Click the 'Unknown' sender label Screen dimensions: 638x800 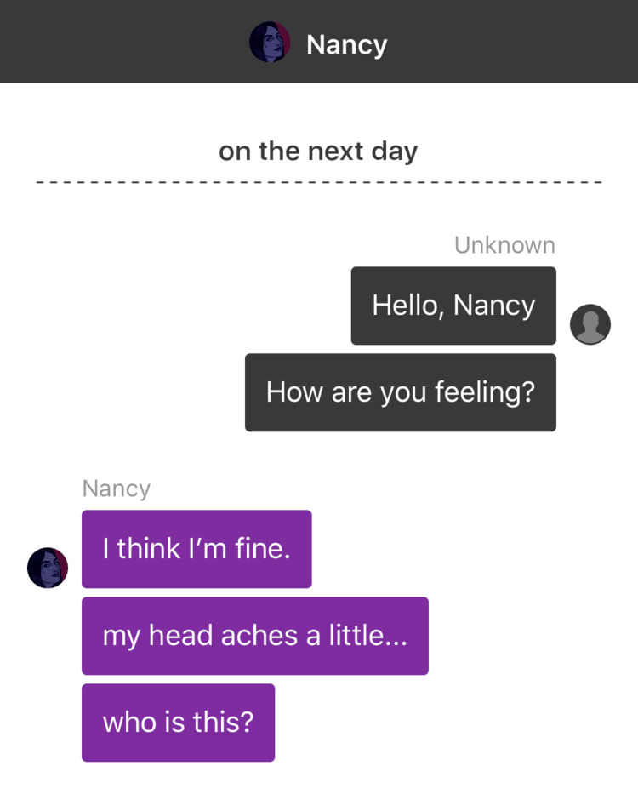click(x=504, y=245)
